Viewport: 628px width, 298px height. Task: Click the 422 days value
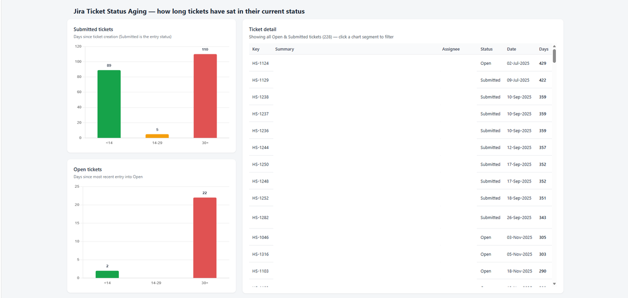[543, 80]
